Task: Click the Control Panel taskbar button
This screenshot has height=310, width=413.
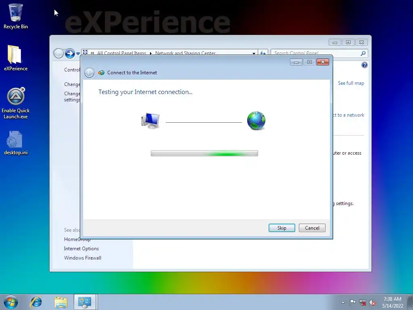Action: (x=85, y=302)
